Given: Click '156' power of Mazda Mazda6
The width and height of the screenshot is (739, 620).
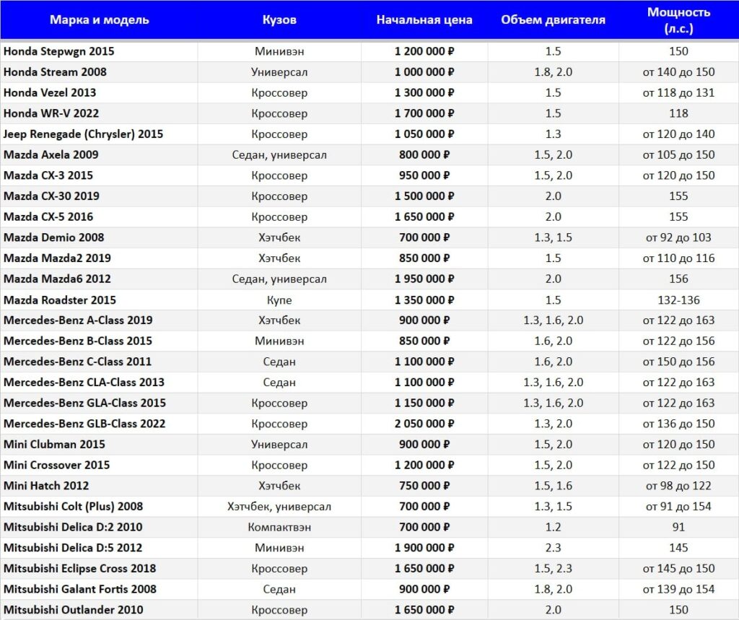Looking at the screenshot, I should [678, 279].
